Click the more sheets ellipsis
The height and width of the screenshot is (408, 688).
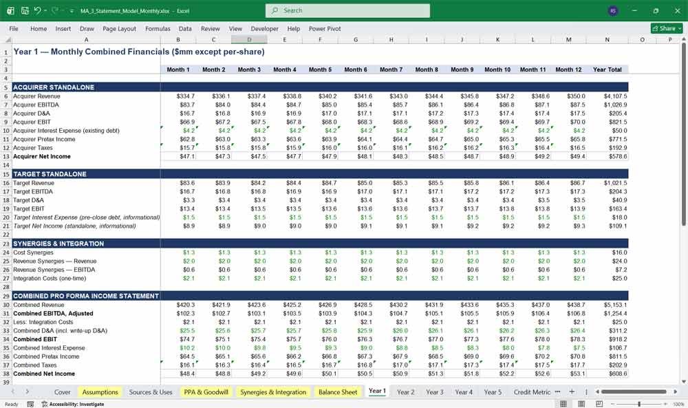558,391
